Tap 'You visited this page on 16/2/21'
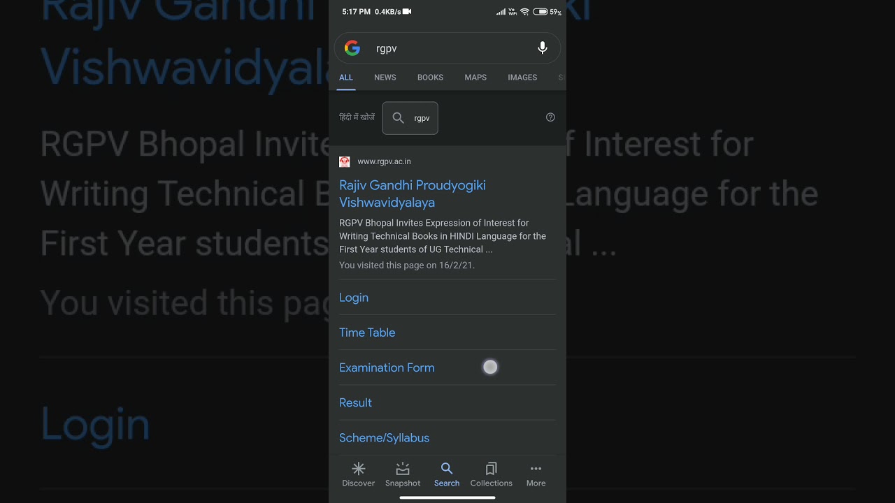Viewport: 895px width, 503px height. click(x=407, y=265)
